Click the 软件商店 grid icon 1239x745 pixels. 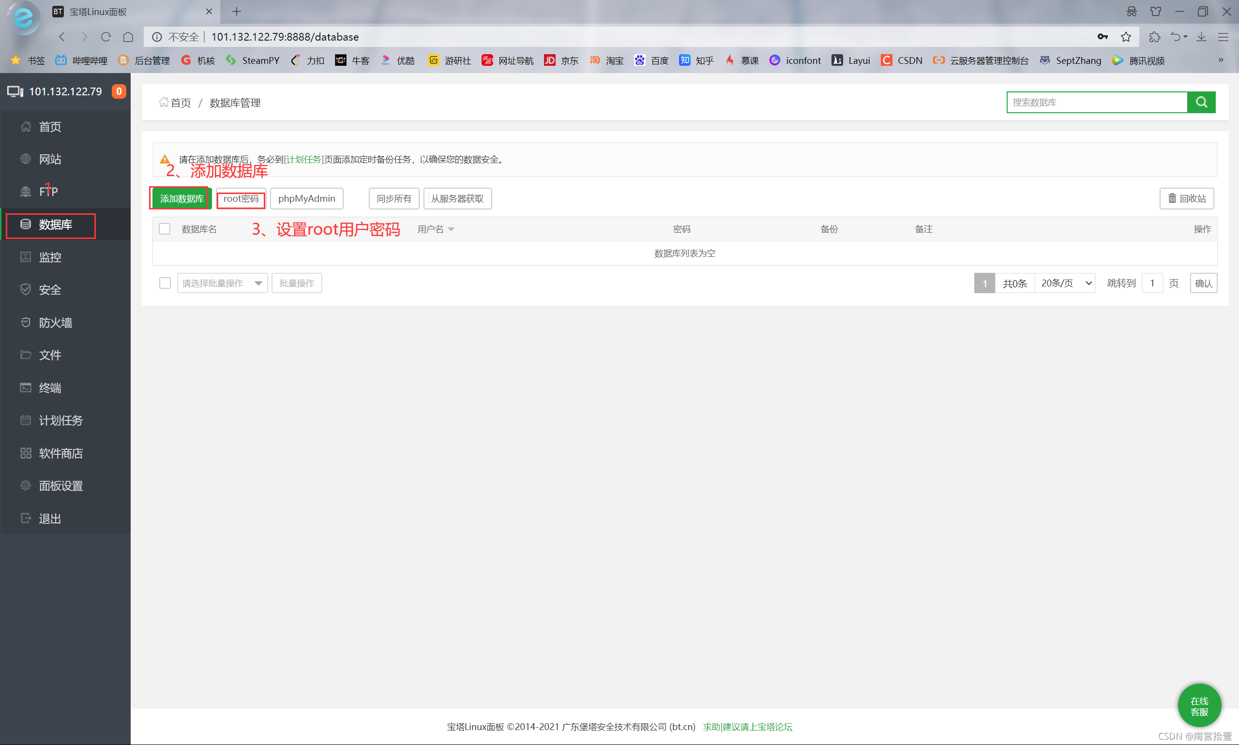[26, 453]
